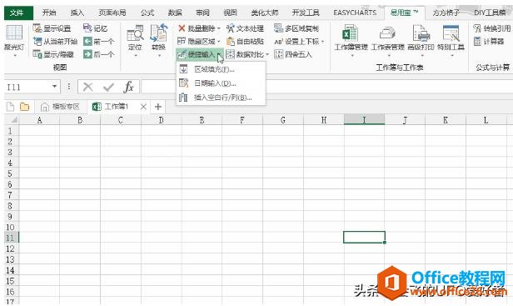513x306 pixels.
Task: Expand the 工作簿管理 dropdown arrow
Action: click(x=352, y=56)
